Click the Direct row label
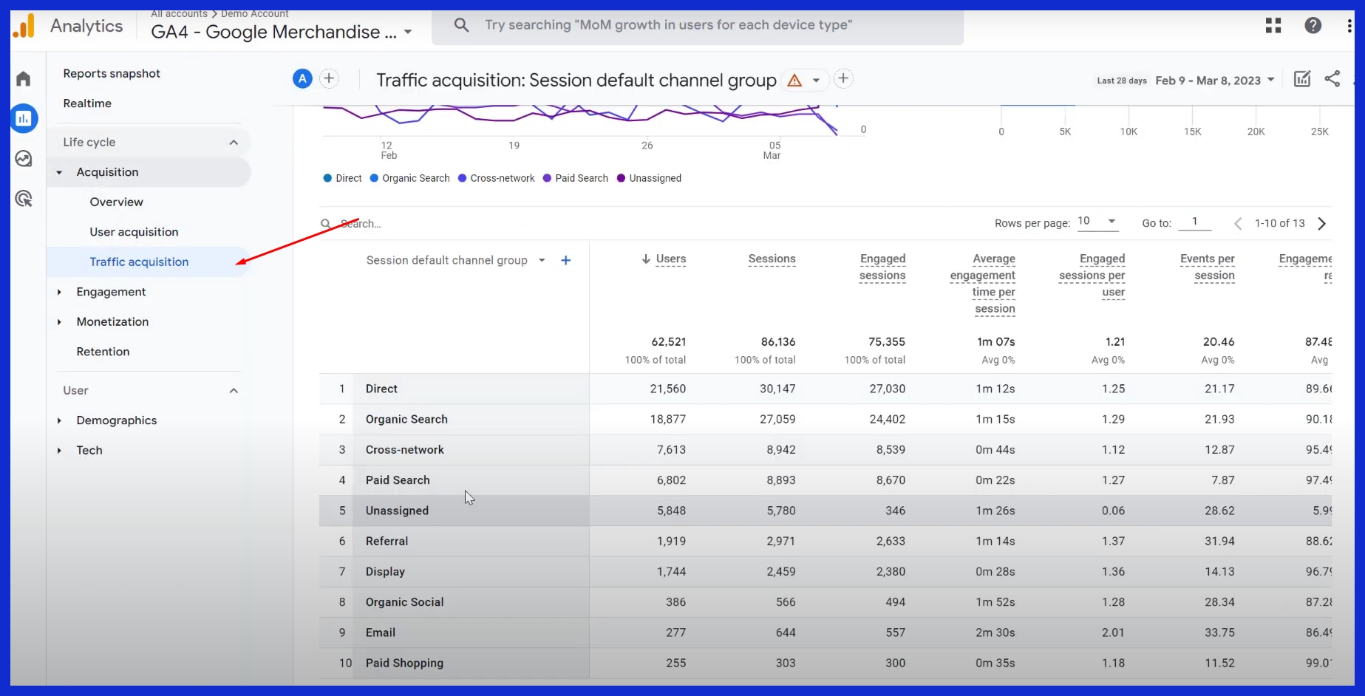The height and width of the screenshot is (696, 1365). (381, 389)
